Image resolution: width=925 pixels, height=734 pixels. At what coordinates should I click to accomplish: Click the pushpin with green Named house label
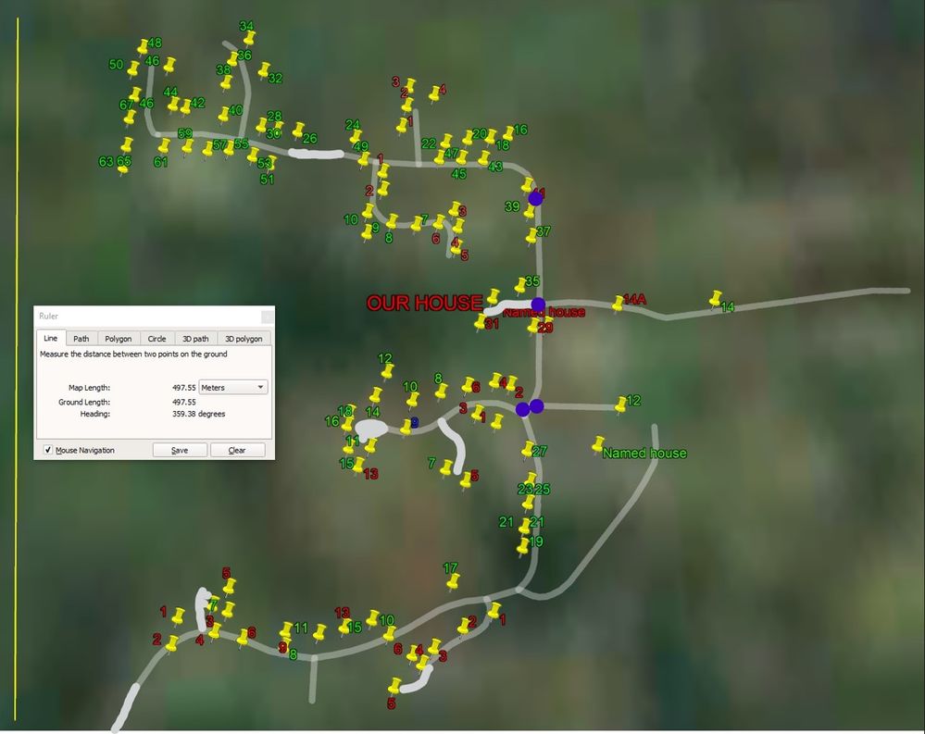coord(598,444)
